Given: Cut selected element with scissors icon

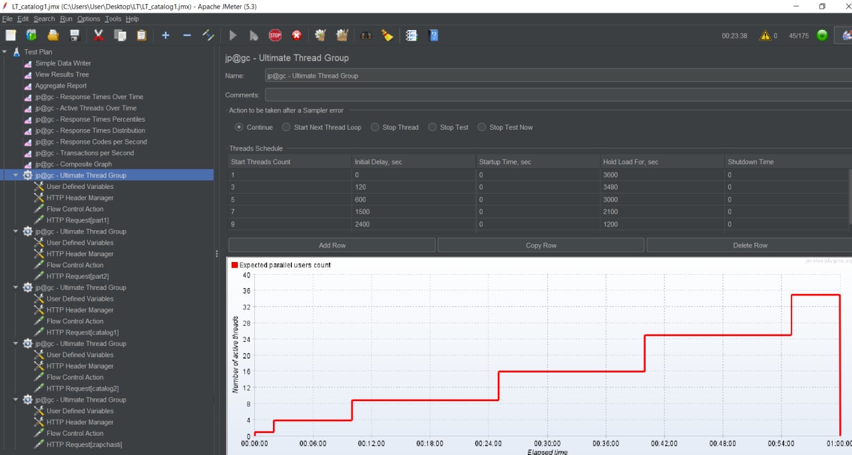Looking at the screenshot, I should pos(99,35).
